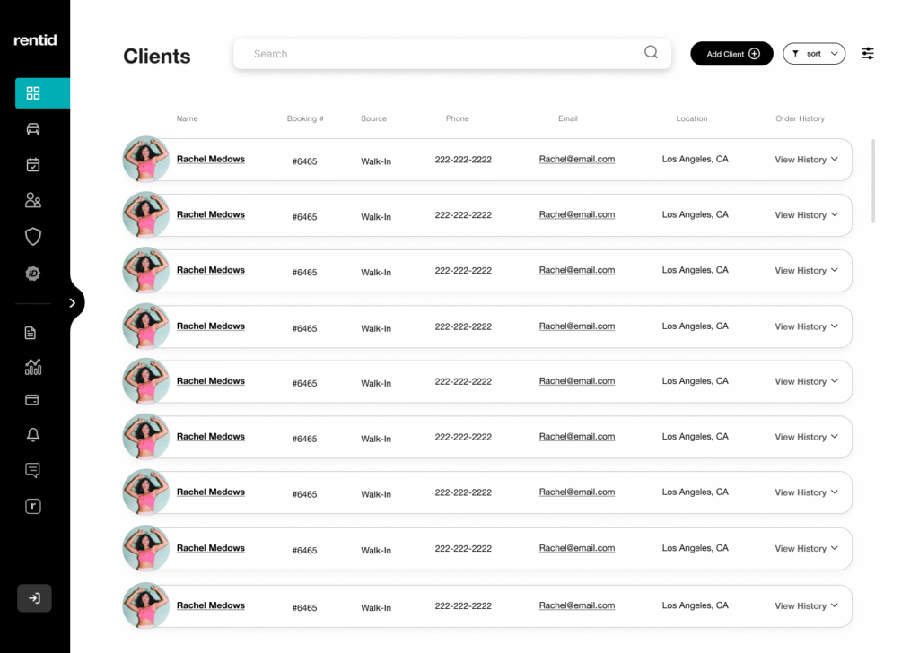Click the logout icon at sidebar bottom
This screenshot has height=653, width=919.
tap(34, 598)
